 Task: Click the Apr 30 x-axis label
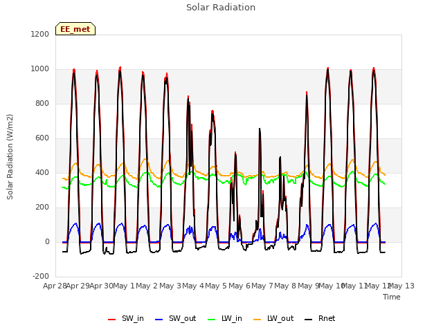coord(102,286)
